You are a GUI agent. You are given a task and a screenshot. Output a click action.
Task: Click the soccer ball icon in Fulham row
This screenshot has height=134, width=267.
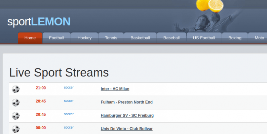tap(16, 102)
